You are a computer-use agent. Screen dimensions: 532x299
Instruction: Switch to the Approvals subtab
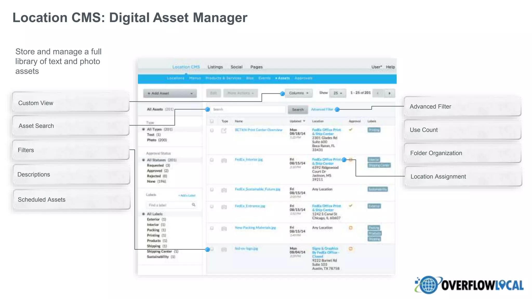(x=303, y=78)
